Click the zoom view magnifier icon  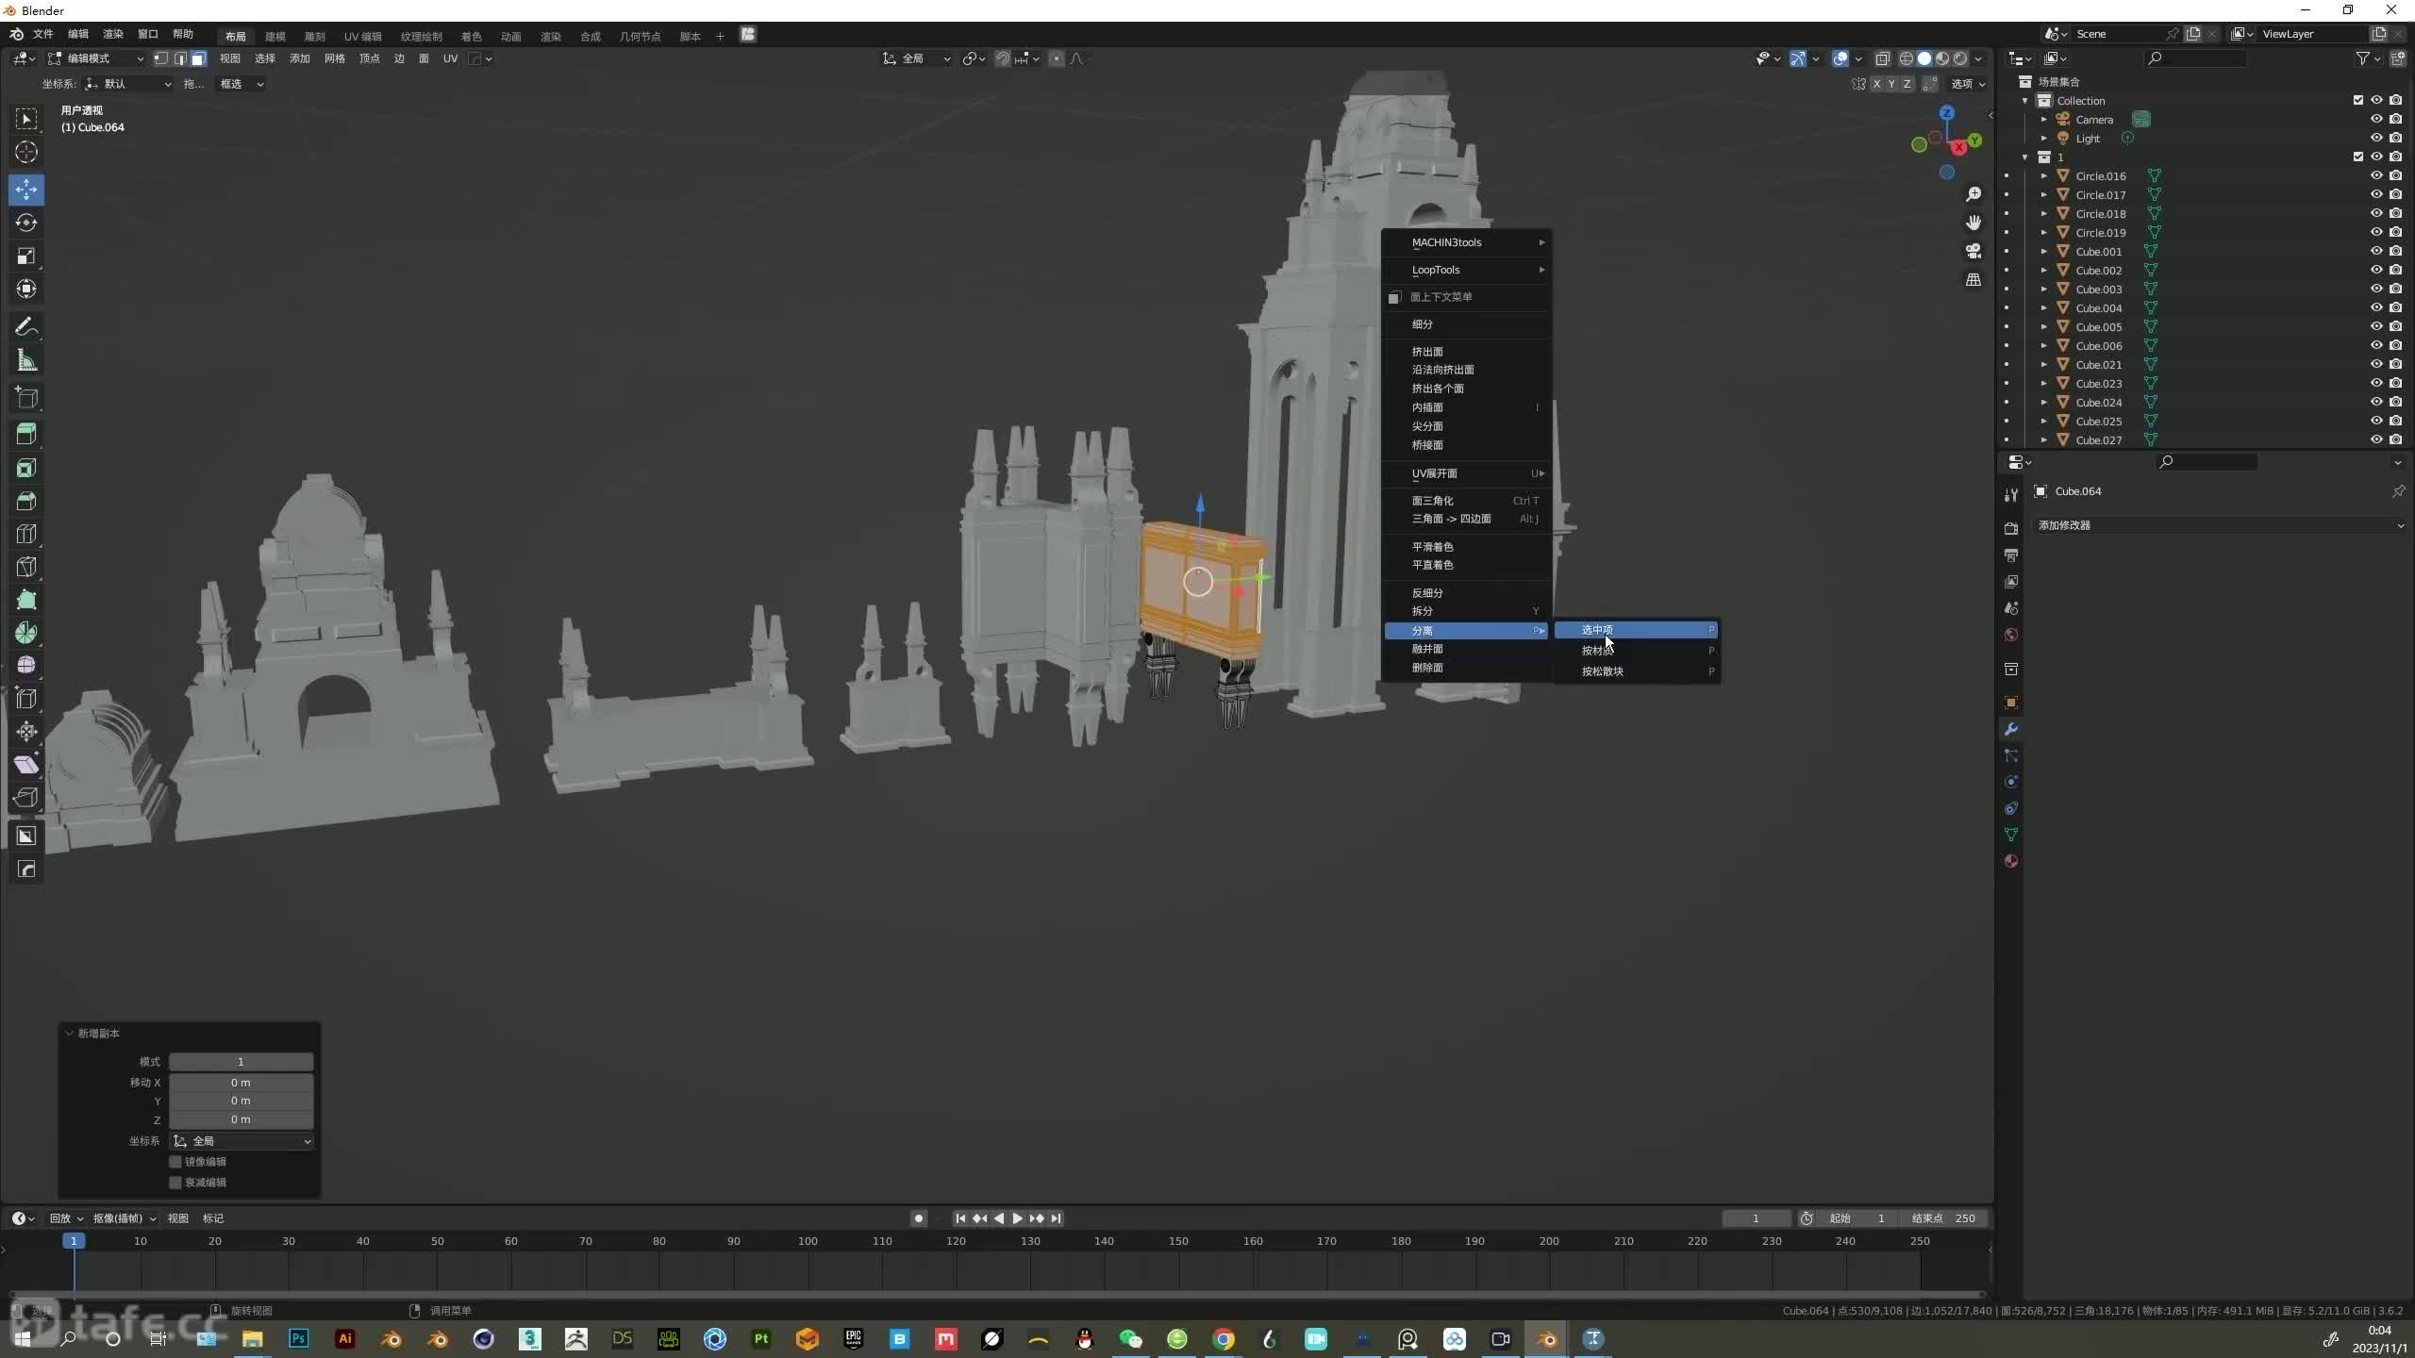click(1973, 194)
